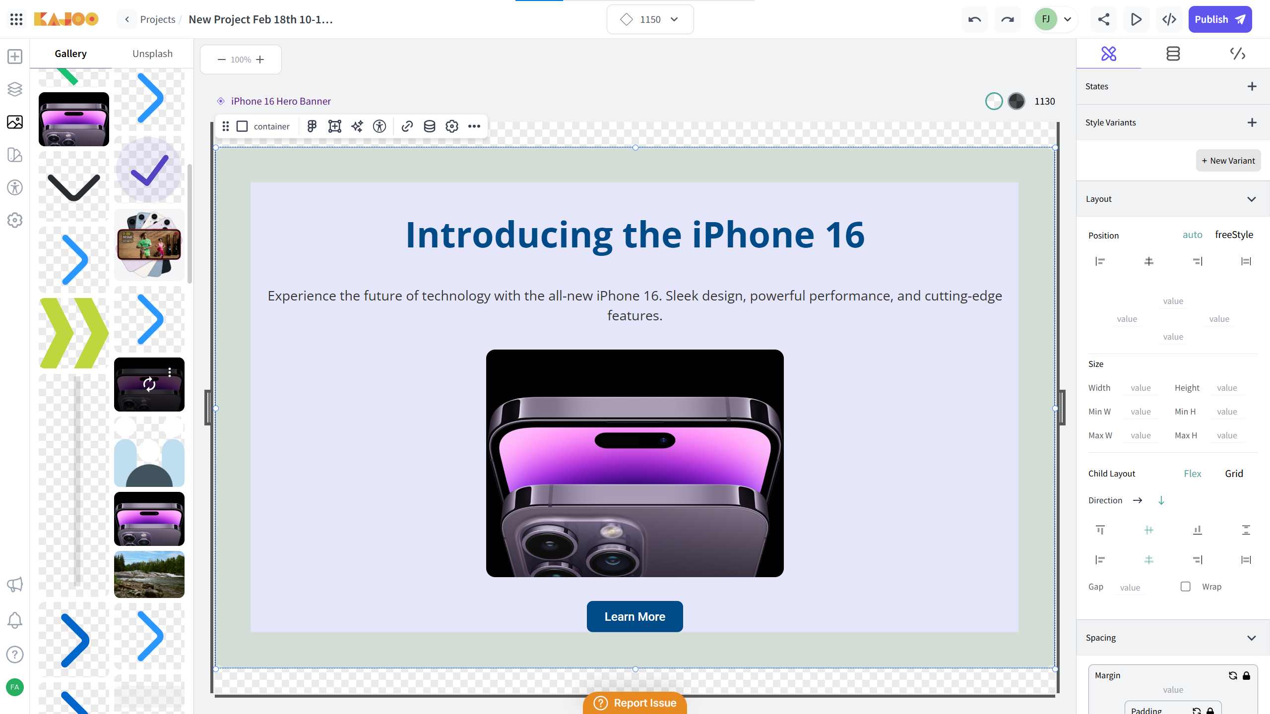Open the accessibility icon in the container toolbar
The image size is (1270, 714).
380,126
